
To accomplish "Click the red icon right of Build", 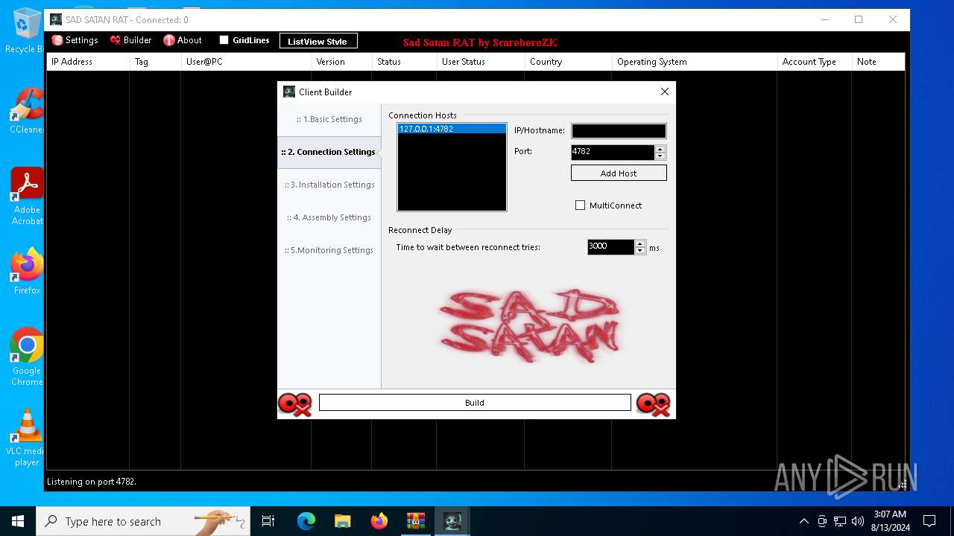I will [x=653, y=404].
